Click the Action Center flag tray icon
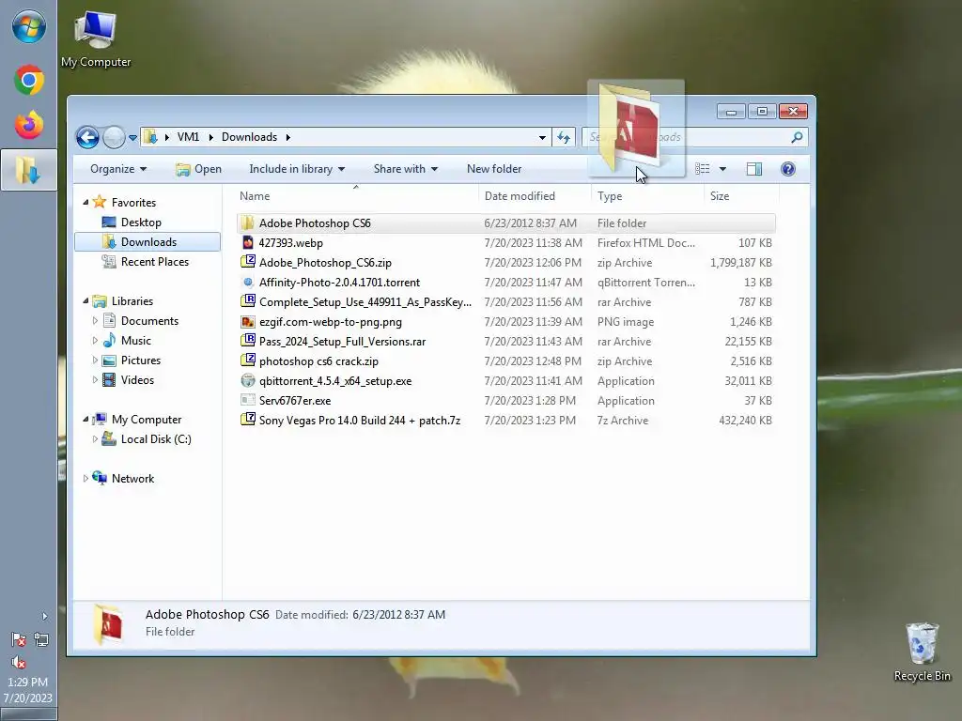This screenshot has width=962, height=721. [x=19, y=640]
